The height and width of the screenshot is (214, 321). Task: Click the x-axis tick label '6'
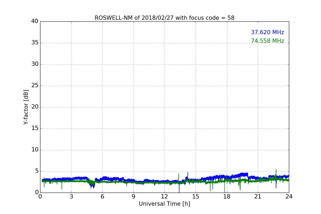102,196
